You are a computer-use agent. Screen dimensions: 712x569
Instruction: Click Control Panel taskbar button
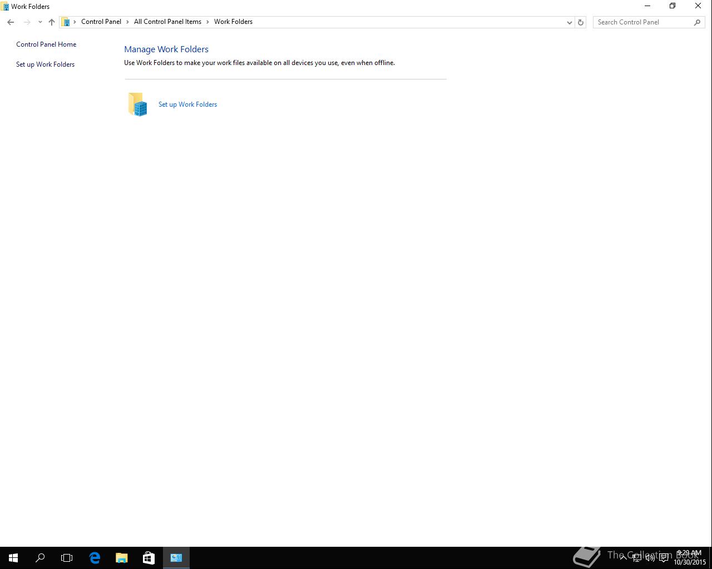[176, 558]
